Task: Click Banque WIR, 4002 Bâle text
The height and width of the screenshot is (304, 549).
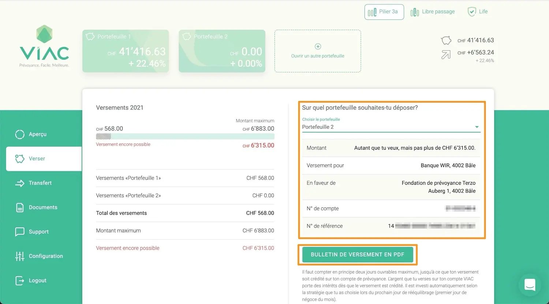Action: coord(448,165)
